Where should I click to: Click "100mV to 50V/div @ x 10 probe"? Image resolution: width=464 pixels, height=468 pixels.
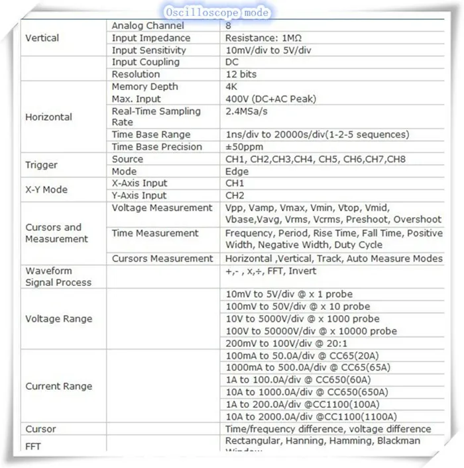(x=298, y=306)
